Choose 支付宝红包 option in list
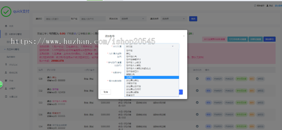Screen dimensions: 282x130 click(x=152, y=57)
